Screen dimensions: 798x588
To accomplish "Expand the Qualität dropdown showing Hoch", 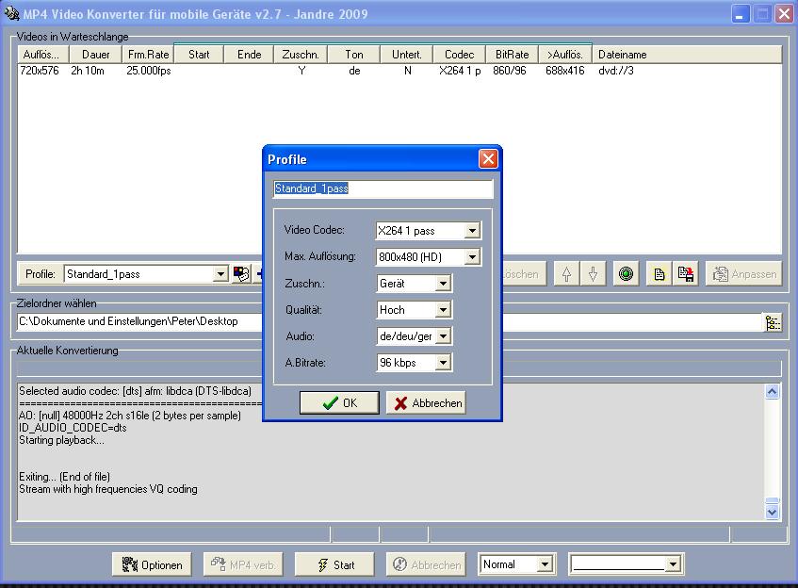I will coord(443,310).
